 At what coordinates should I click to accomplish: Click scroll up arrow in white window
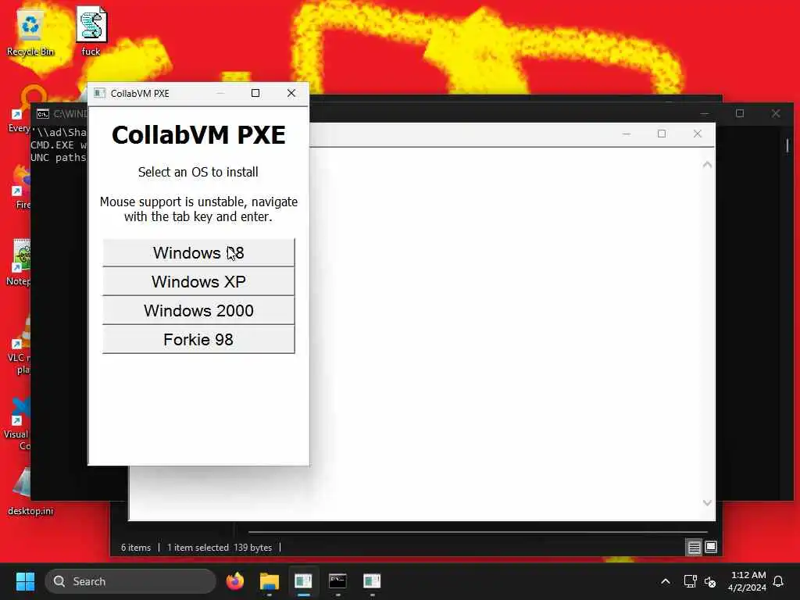tap(707, 164)
